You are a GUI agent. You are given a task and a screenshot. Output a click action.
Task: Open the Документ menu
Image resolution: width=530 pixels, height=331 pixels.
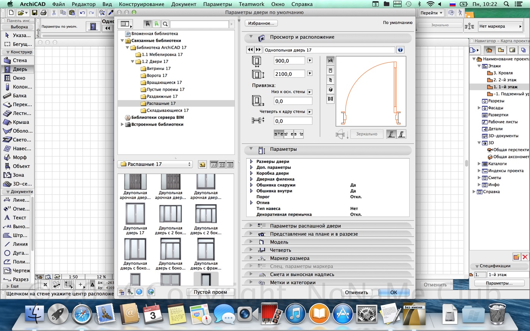[184, 4]
